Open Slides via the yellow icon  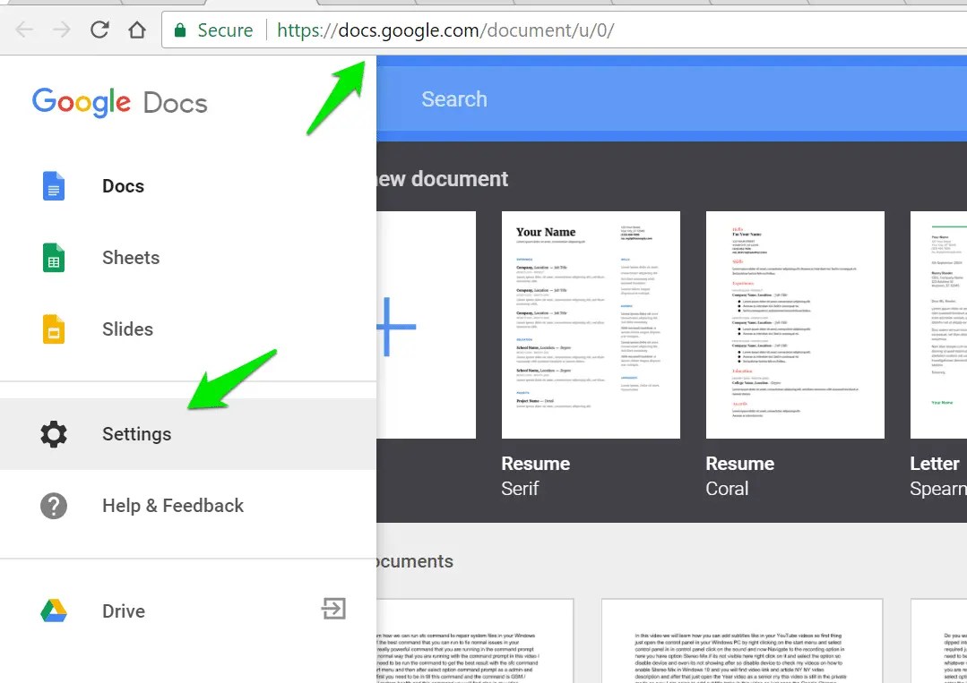(53, 329)
